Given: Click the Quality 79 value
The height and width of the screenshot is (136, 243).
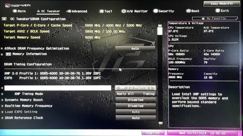Looking at the screenshot, I should (205, 62).
